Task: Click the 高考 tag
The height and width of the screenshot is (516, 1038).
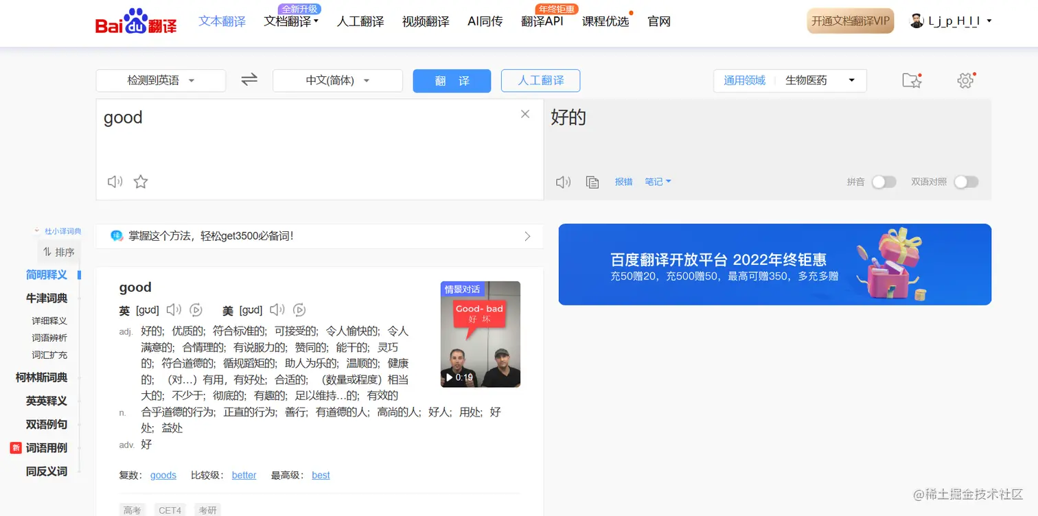Action: click(x=132, y=510)
